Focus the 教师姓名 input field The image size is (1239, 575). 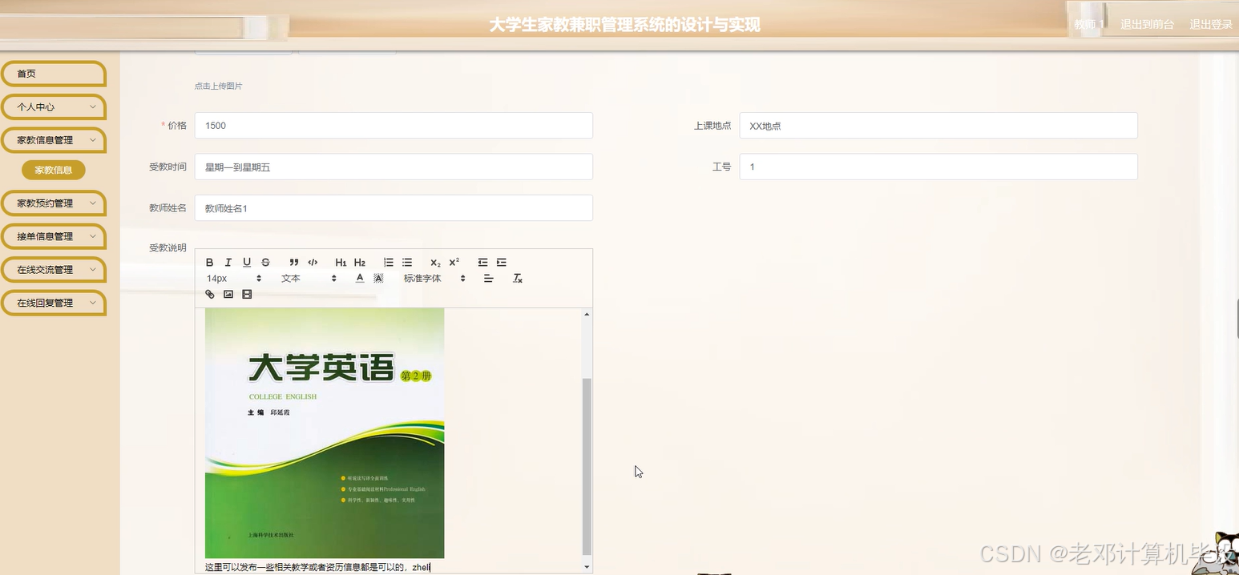pyautogui.click(x=393, y=208)
